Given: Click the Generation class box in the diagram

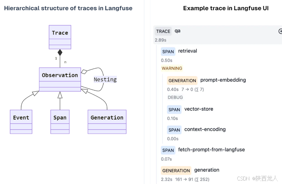Looking at the screenshot, I should point(107,122).
